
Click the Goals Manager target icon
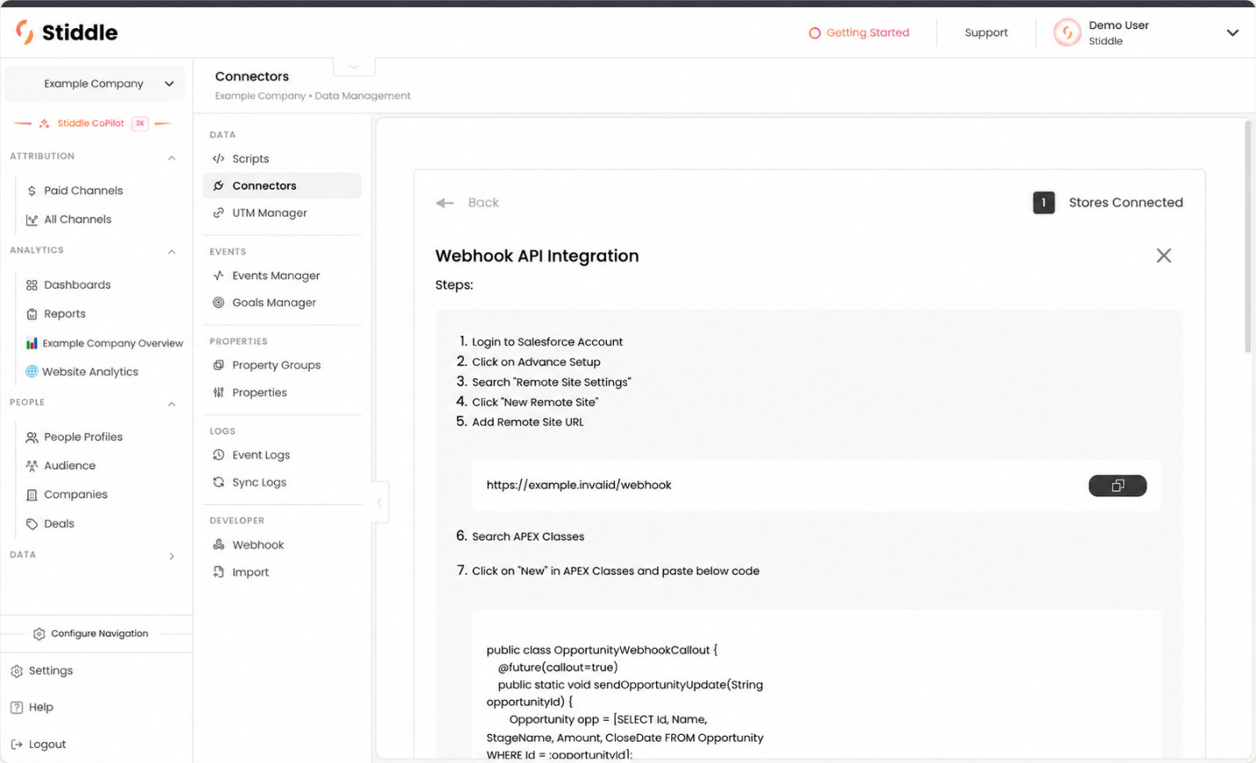(219, 303)
